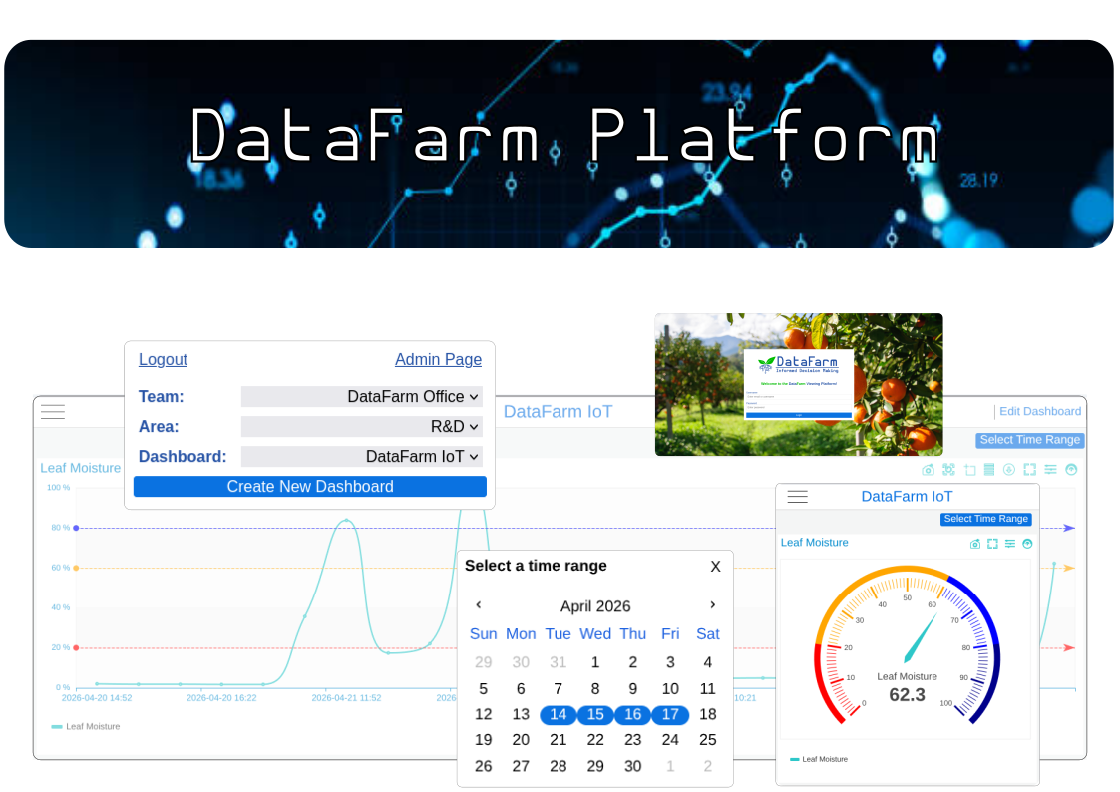Choose day 9 in the calendar

pos(633,689)
